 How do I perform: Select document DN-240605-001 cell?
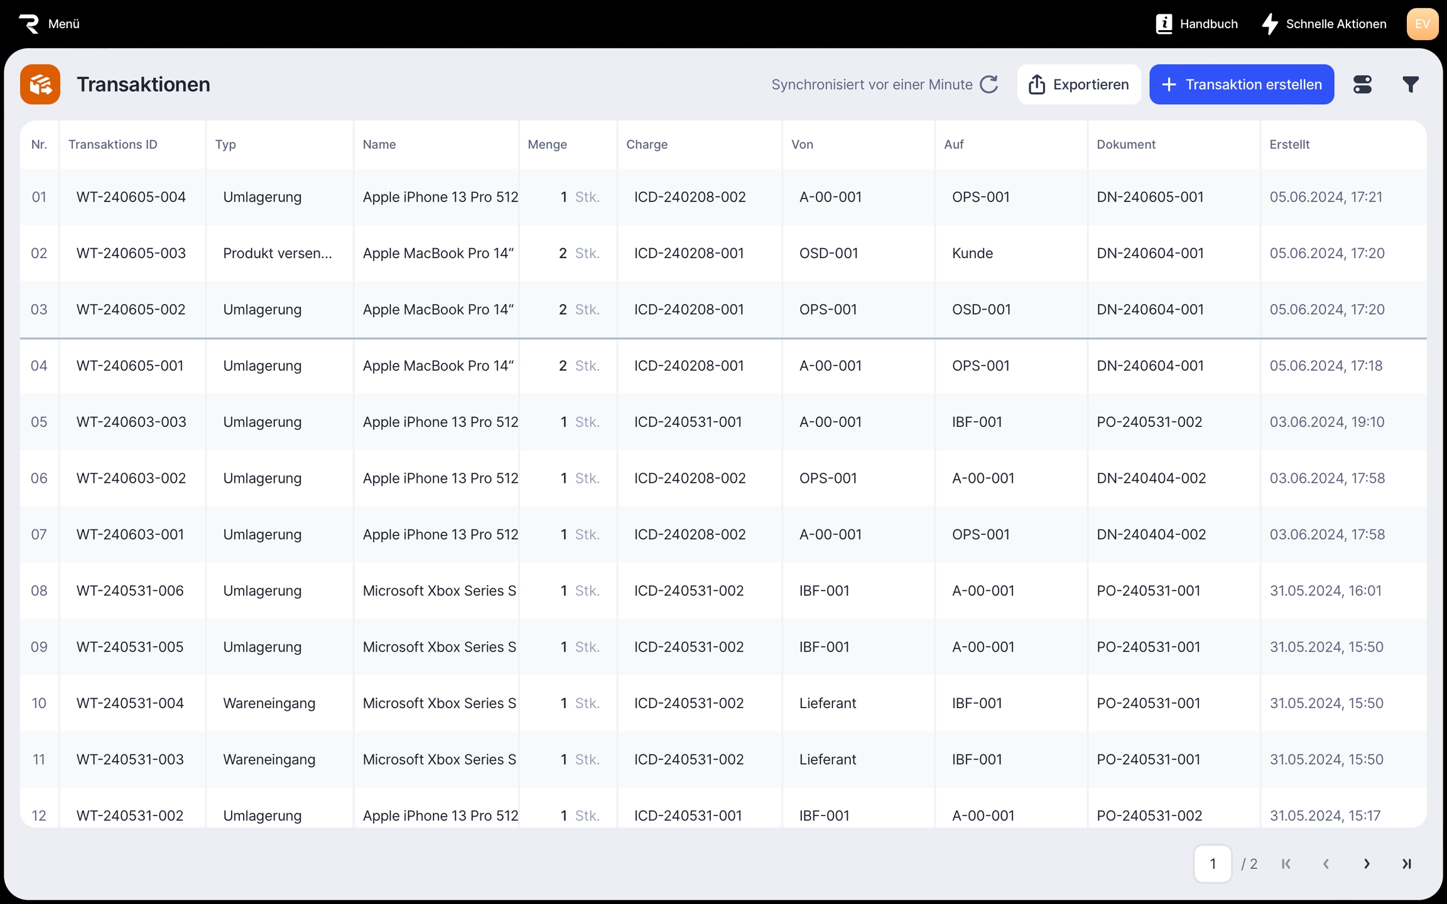pos(1150,197)
